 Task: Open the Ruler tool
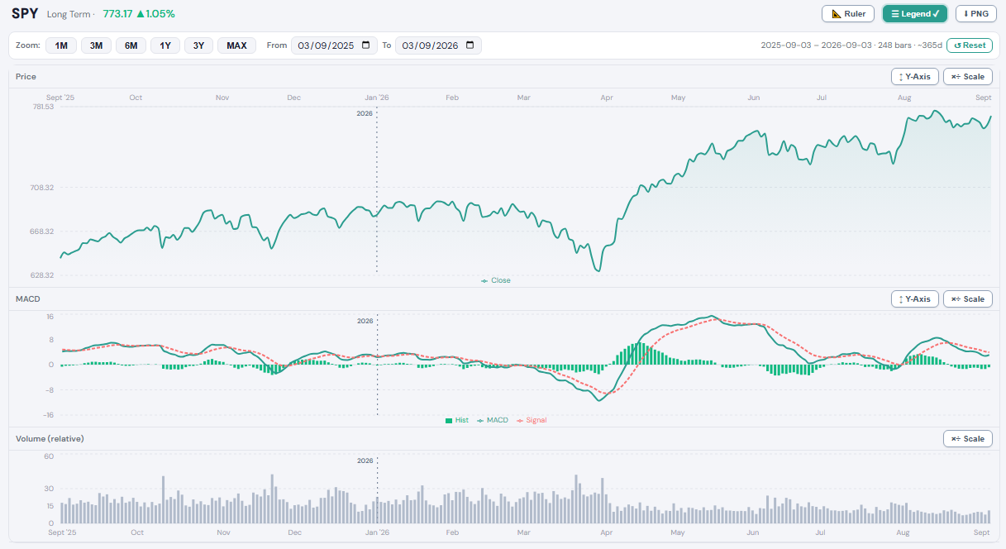click(847, 13)
